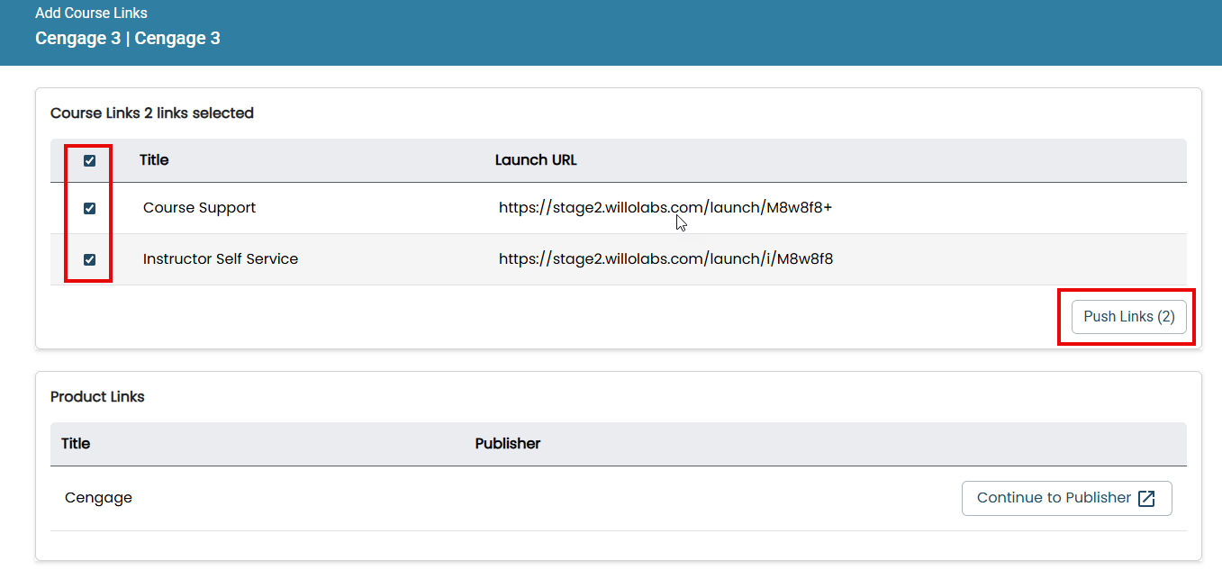Open the Course Support launch URL
This screenshot has width=1222, height=579.
coord(665,207)
